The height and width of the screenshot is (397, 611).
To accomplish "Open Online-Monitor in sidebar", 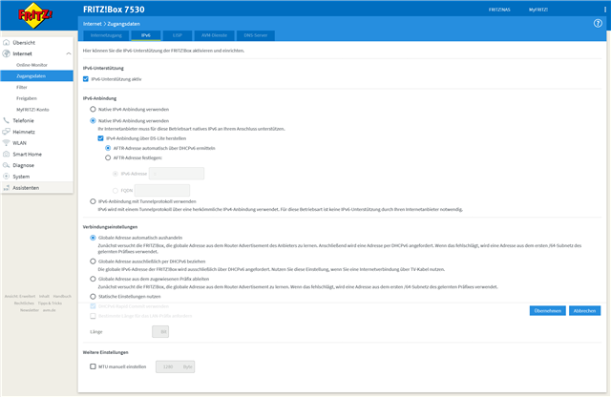I will click(32, 65).
